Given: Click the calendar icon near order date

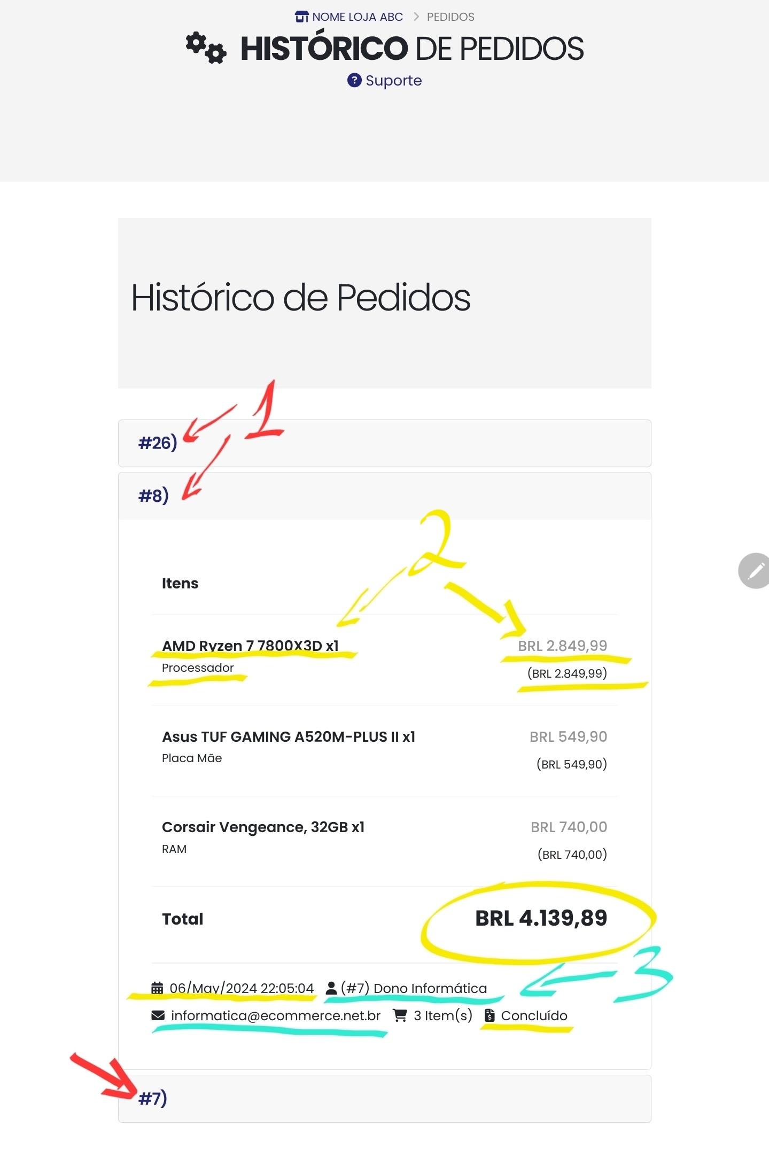Looking at the screenshot, I should pyautogui.click(x=157, y=988).
